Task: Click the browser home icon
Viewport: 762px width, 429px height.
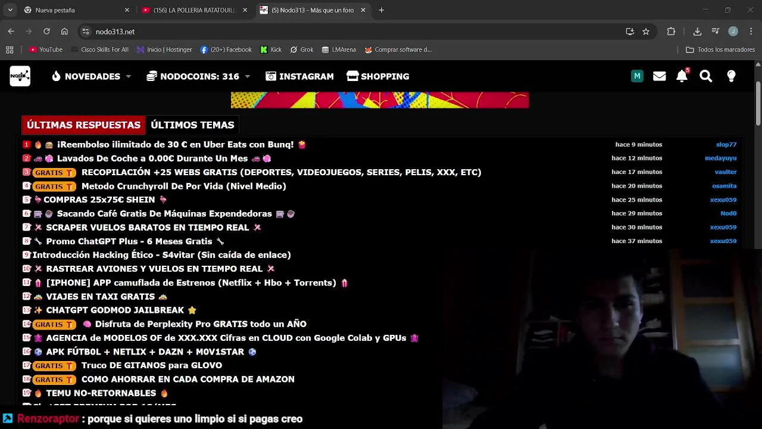Action: coord(64,32)
